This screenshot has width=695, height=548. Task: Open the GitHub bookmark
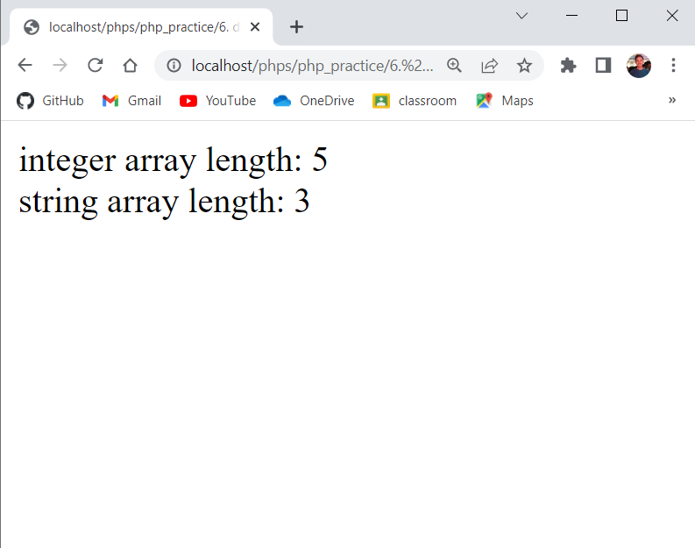pyautogui.click(x=51, y=101)
